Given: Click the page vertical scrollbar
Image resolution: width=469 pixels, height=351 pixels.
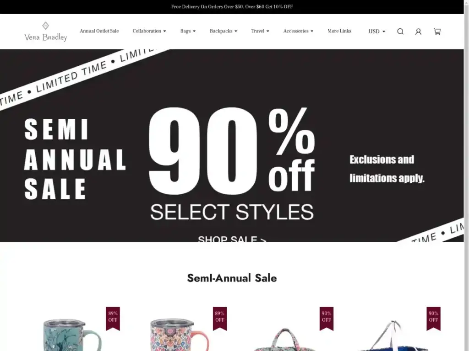Looking at the screenshot, I should coord(466,175).
